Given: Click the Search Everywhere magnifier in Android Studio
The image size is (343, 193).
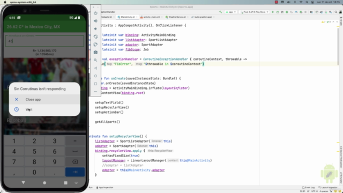Looking at the screenshot, I should click(336, 12).
